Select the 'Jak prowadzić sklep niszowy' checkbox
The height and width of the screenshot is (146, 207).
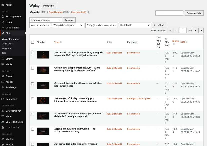[x=32, y=144]
